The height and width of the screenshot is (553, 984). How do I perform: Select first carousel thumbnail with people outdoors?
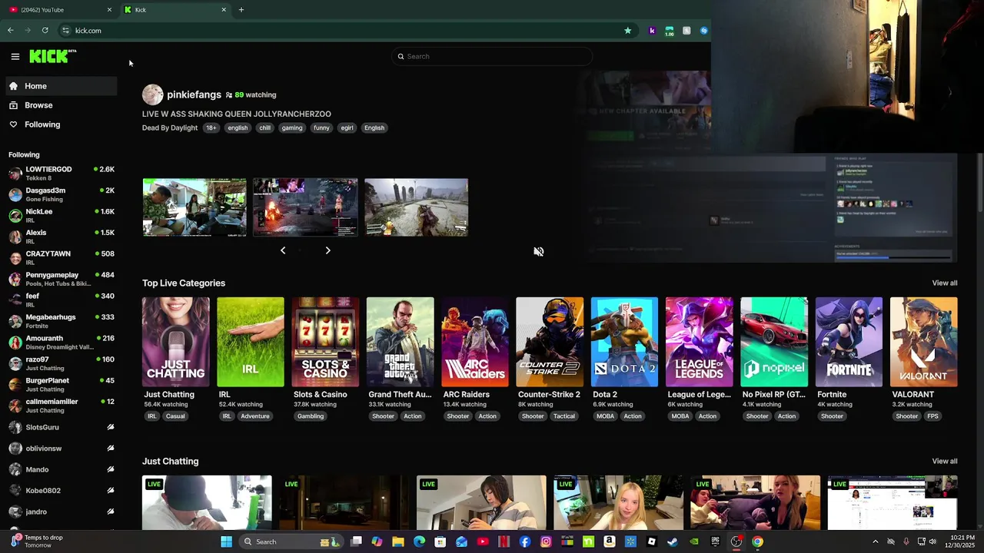[x=194, y=207]
